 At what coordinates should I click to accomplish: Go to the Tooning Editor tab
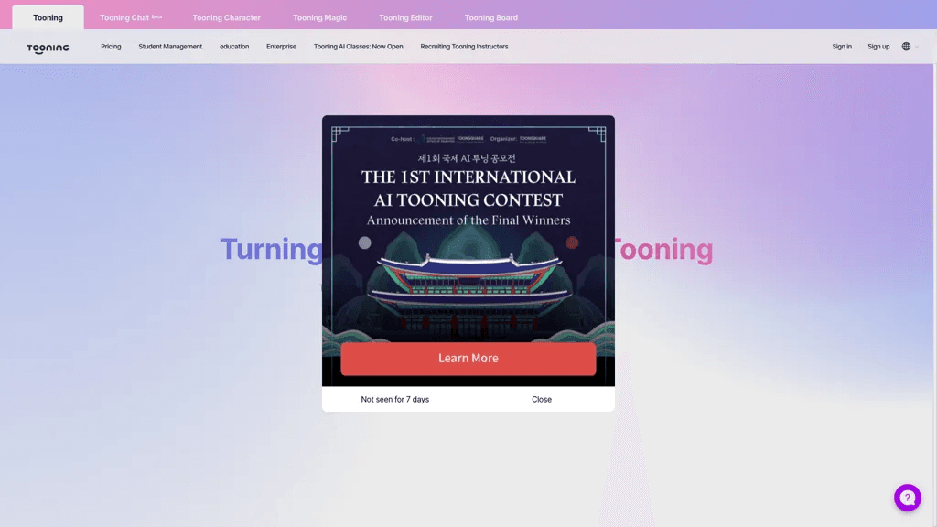tap(405, 17)
